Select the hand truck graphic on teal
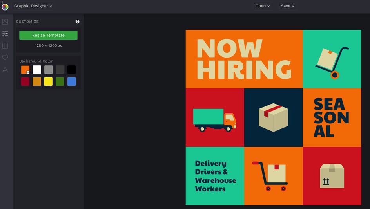Image resolution: width=370 pixels, height=209 pixels. pos(332,63)
